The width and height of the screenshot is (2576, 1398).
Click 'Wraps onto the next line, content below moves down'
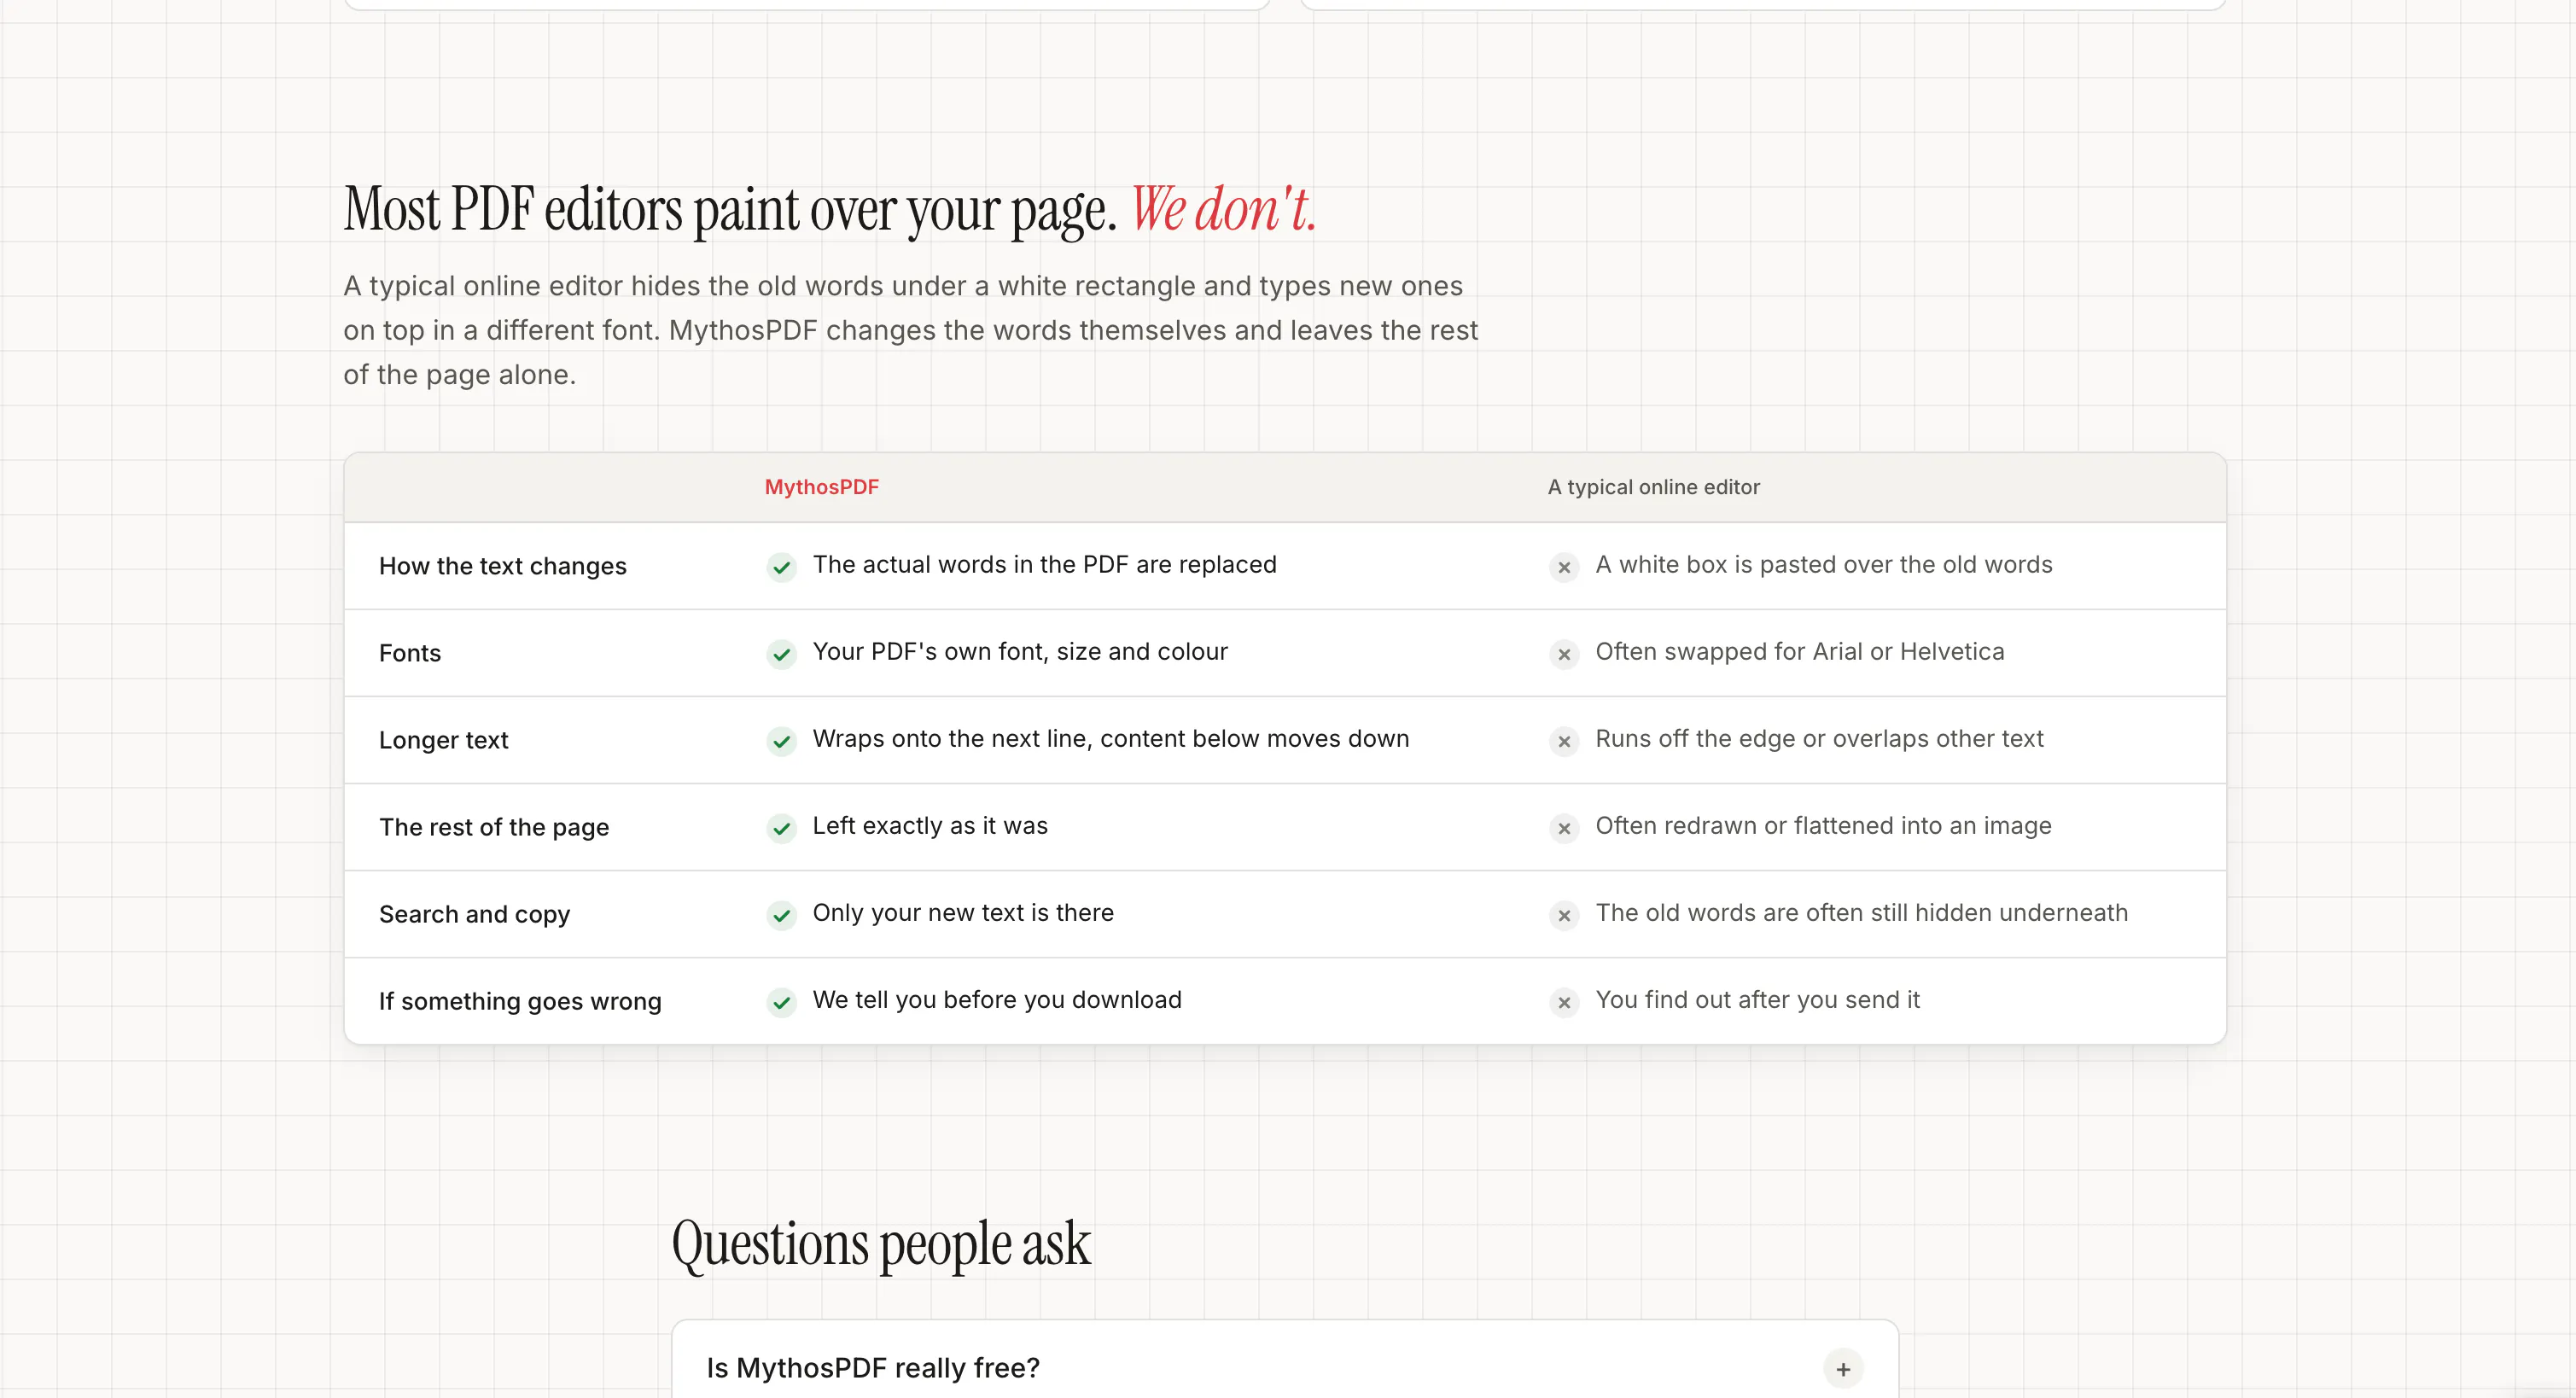(x=1110, y=738)
